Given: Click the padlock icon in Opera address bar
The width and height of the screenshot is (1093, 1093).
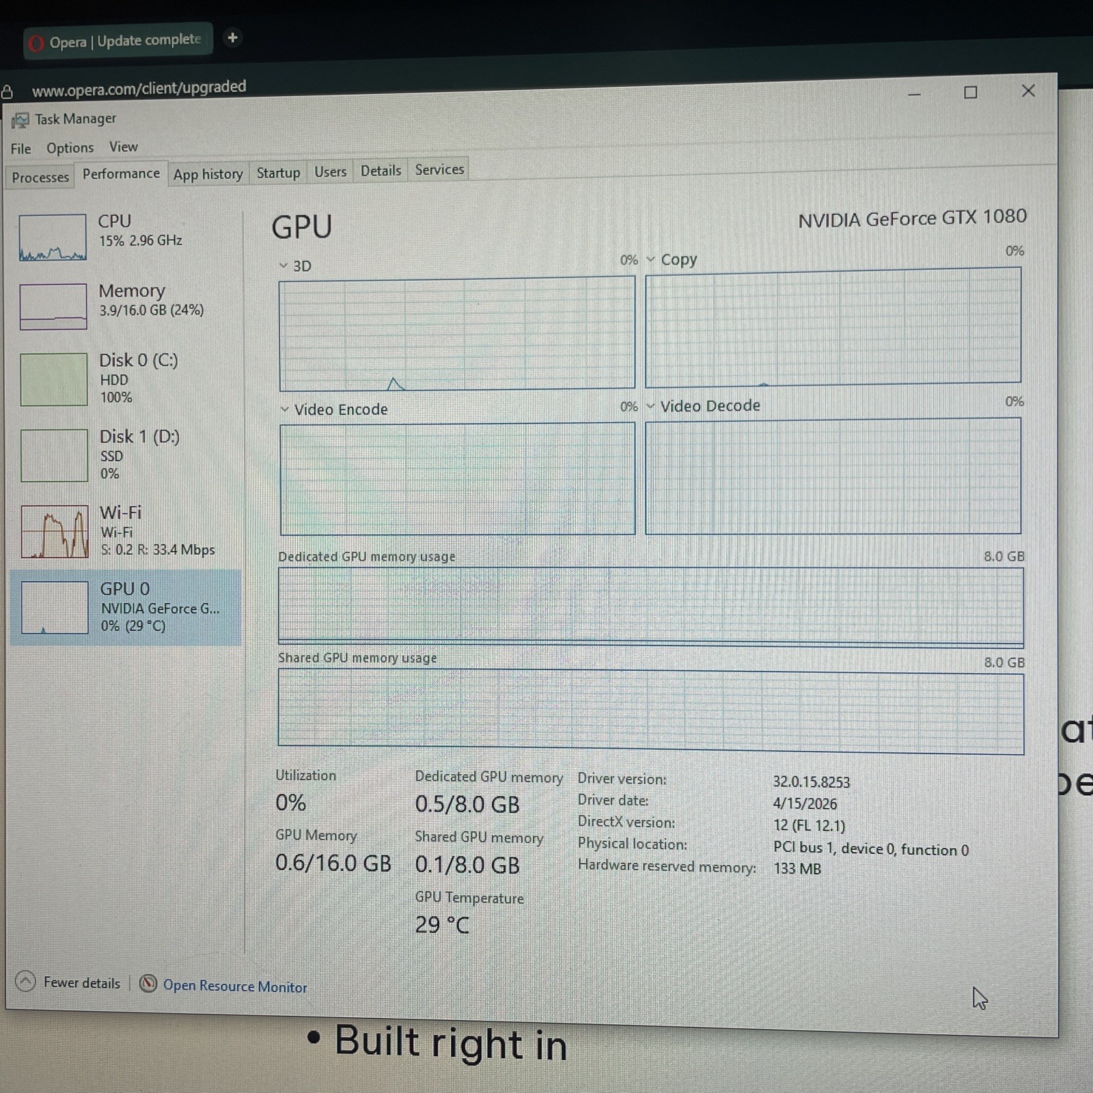Looking at the screenshot, I should click(7, 92).
